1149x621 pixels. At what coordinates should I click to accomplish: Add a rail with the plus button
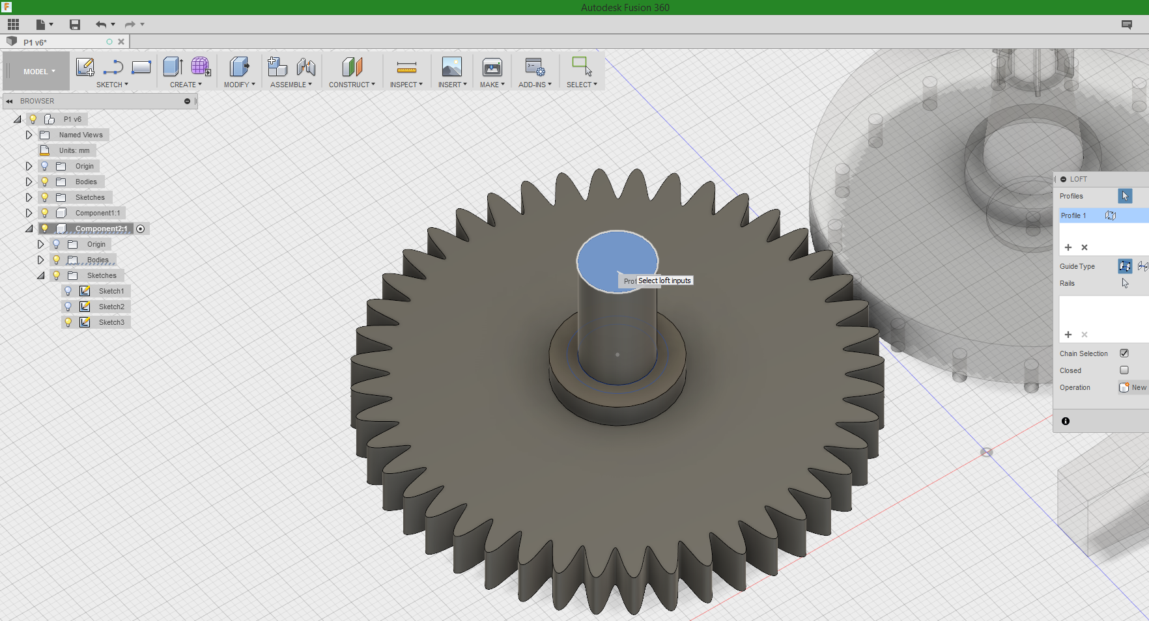click(1068, 335)
